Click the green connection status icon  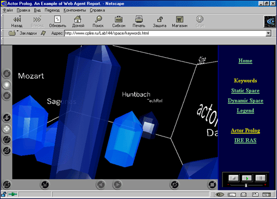(12, 194)
